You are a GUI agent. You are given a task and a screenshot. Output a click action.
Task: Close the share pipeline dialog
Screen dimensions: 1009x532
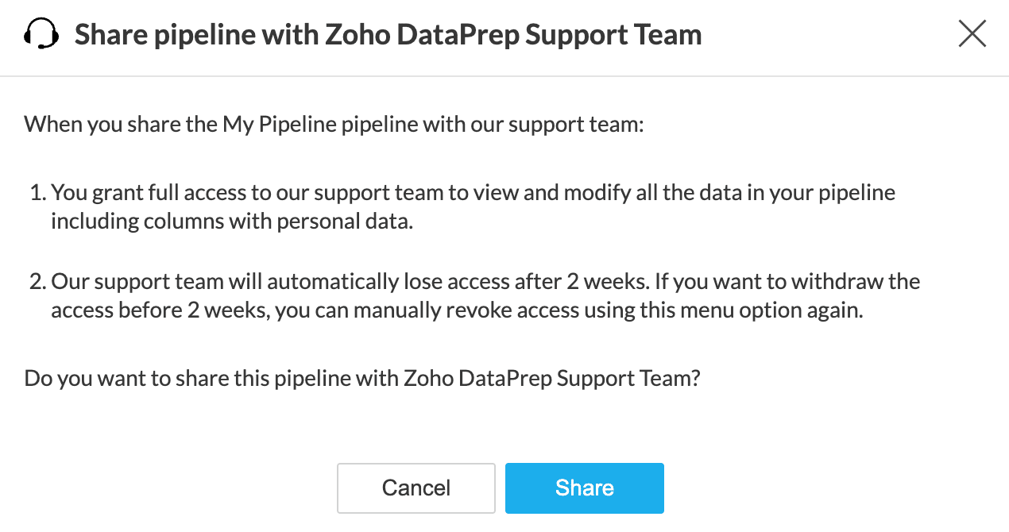972,34
